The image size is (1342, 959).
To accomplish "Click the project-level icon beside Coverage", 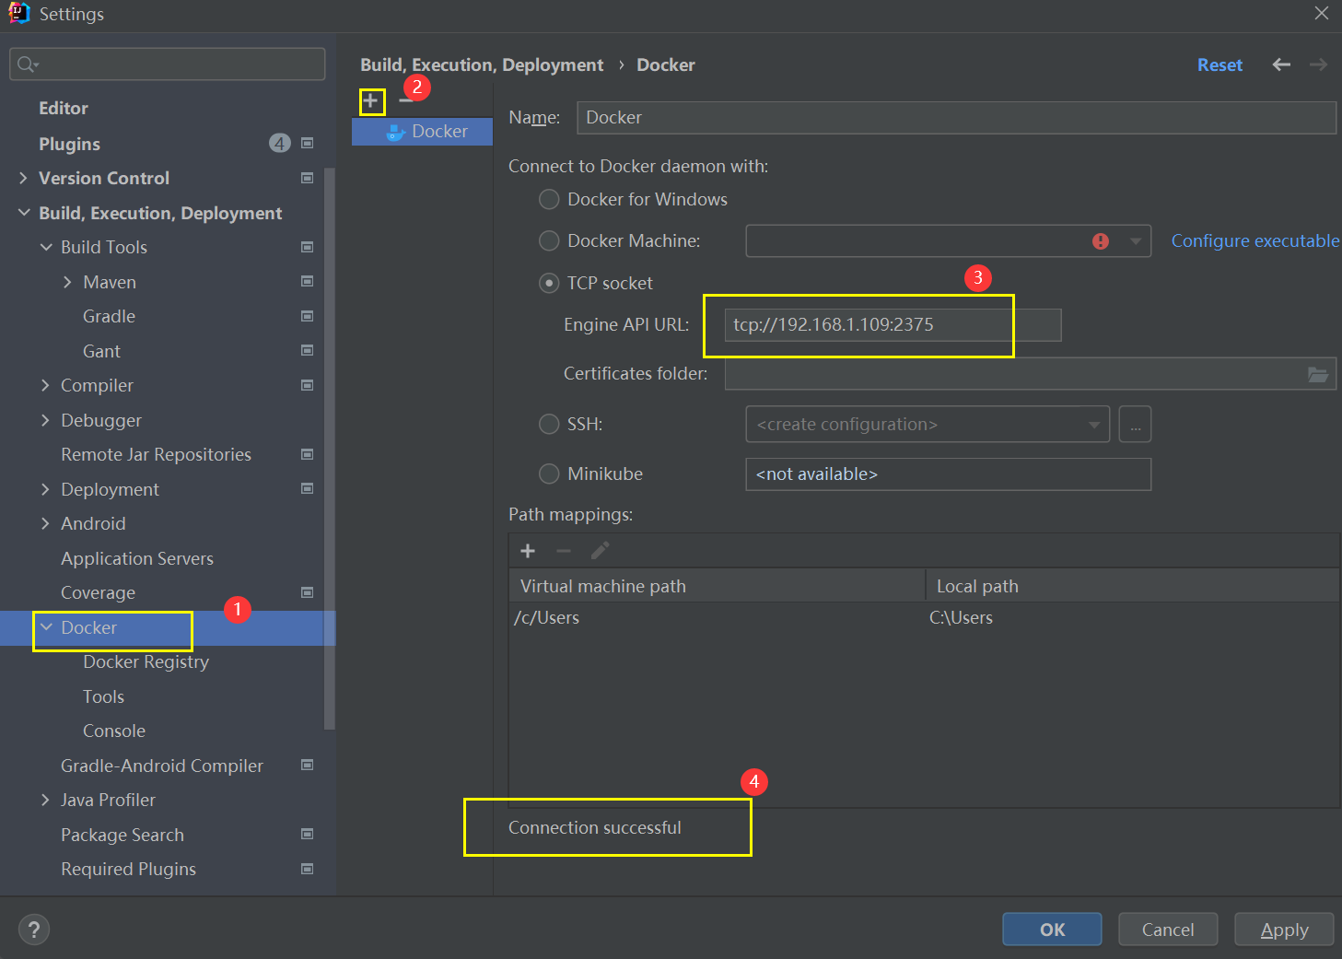I will pyautogui.click(x=308, y=592).
